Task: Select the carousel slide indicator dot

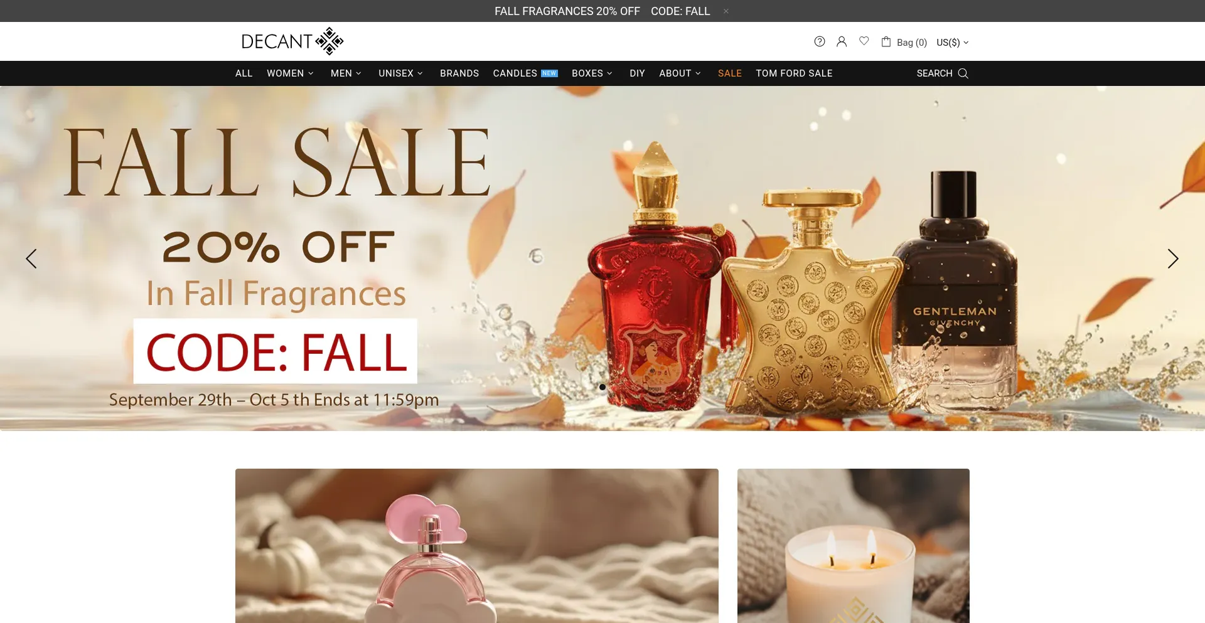Action: pos(602,387)
